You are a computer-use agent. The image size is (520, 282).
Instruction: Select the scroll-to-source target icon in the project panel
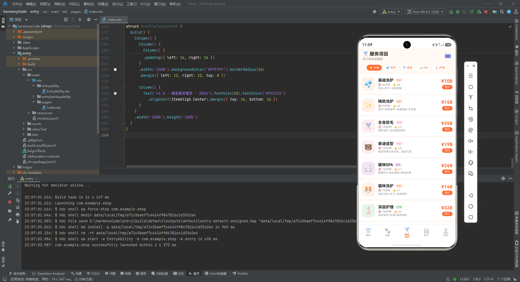[x=66, y=20]
